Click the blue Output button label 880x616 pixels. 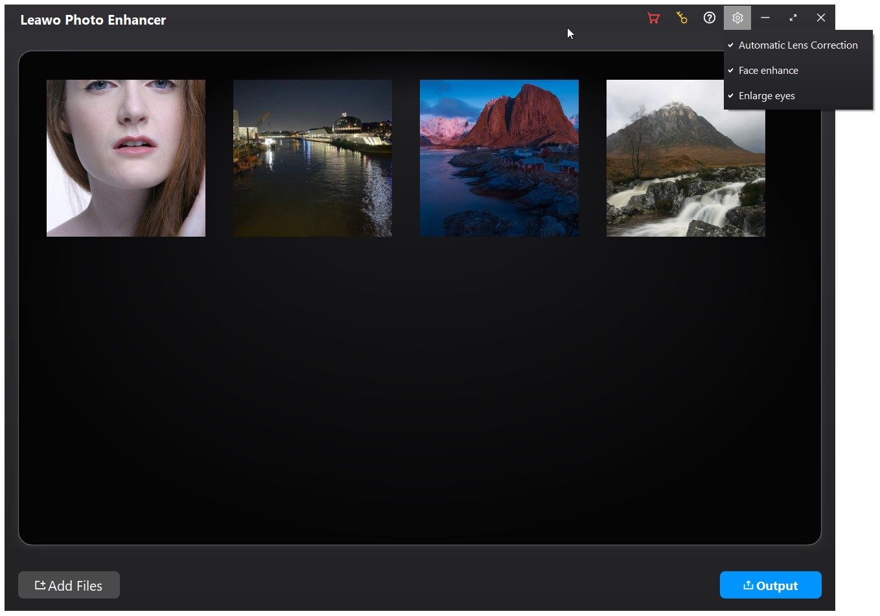pos(777,586)
